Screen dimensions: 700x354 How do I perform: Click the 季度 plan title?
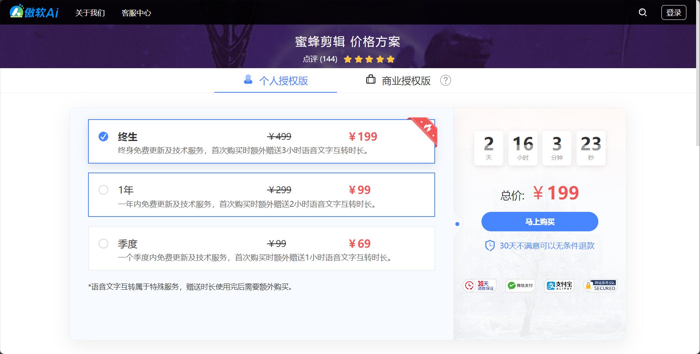pyautogui.click(x=128, y=244)
